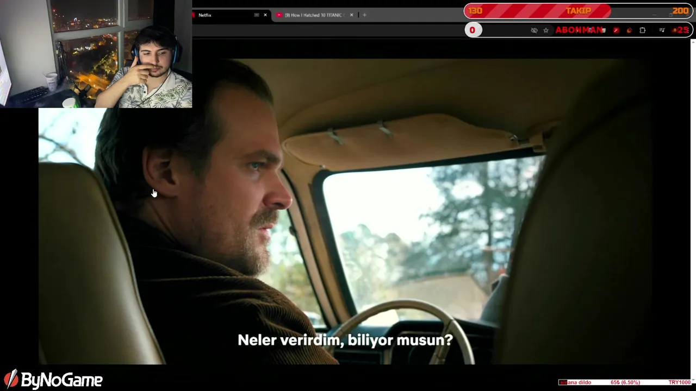Viewport: 696px width, 391px height.
Task: Click the bookmark star icon in address bar
Action: coord(546,30)
